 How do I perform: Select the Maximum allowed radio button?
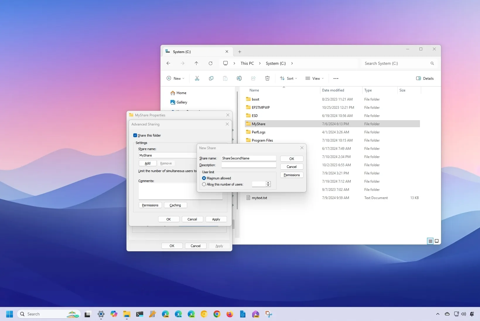pyautogui.click(x=204, y=178)
